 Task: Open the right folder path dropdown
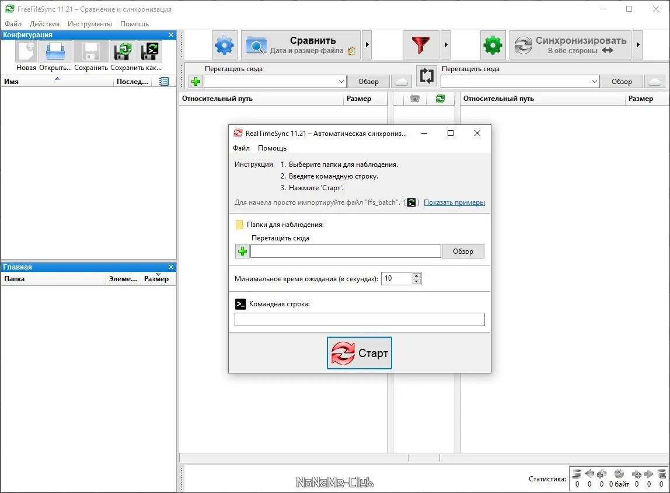594,81
